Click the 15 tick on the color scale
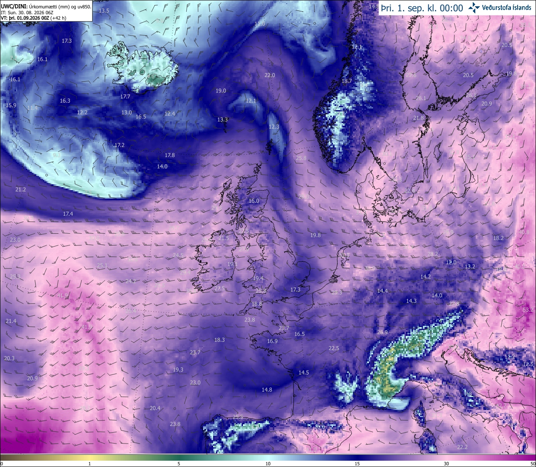 (357, 464)
